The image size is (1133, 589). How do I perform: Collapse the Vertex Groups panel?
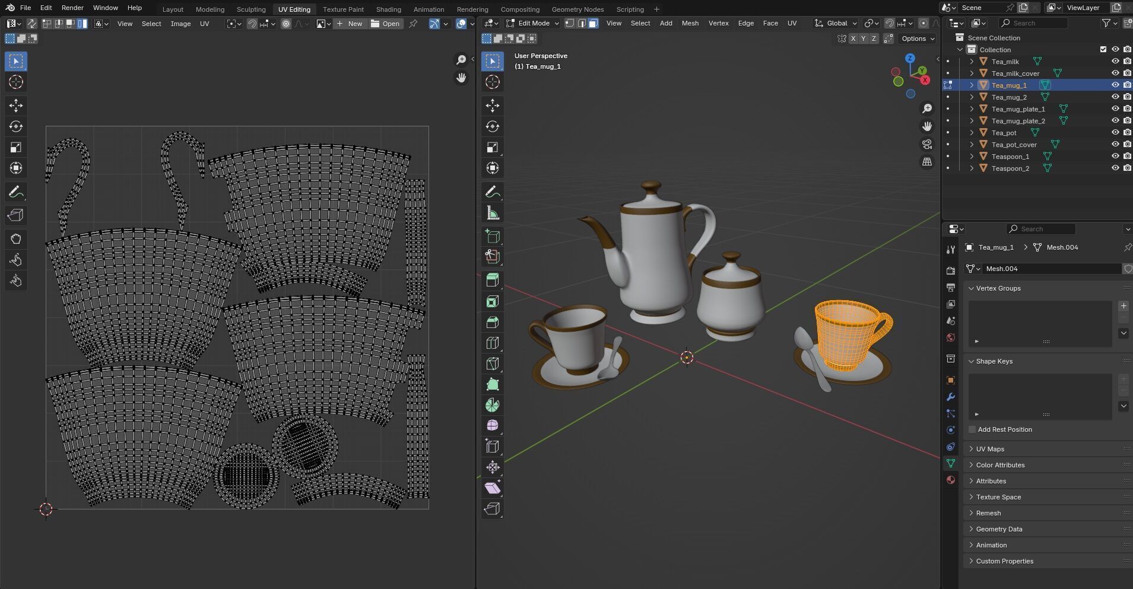click(x=998, y=288)
